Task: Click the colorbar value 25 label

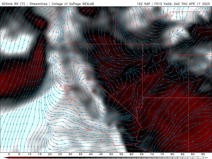Action: [x=60, y=154]
